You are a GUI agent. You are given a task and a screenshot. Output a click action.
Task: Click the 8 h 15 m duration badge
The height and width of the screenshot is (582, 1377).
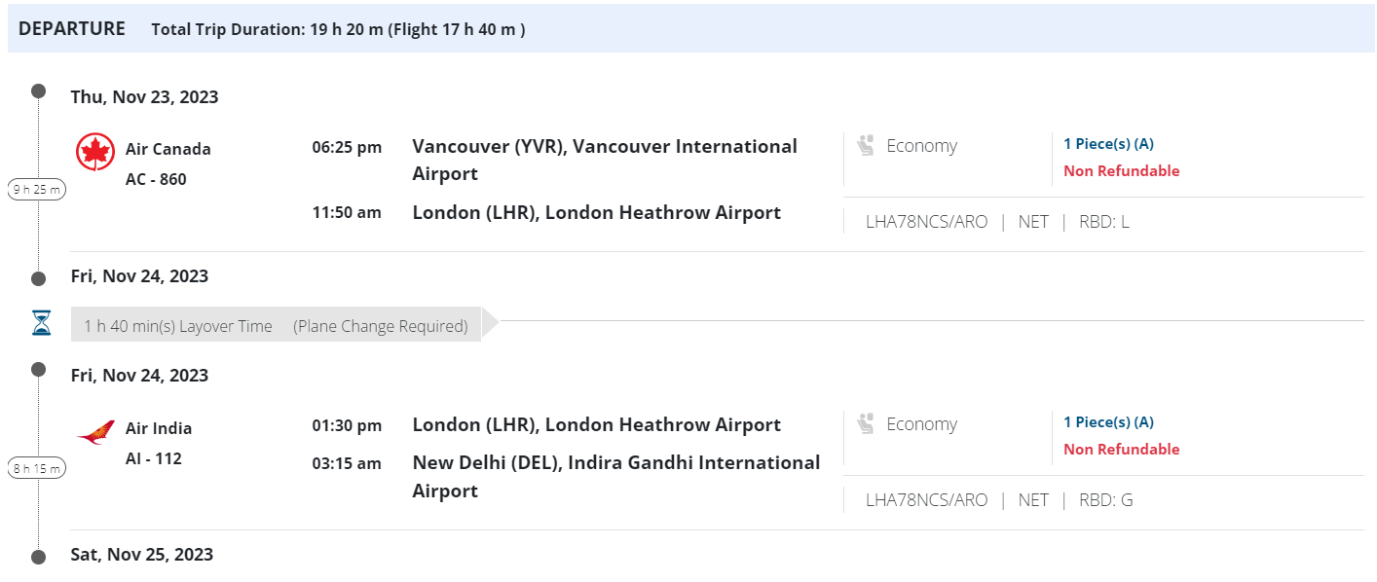[x=37, y=469]
